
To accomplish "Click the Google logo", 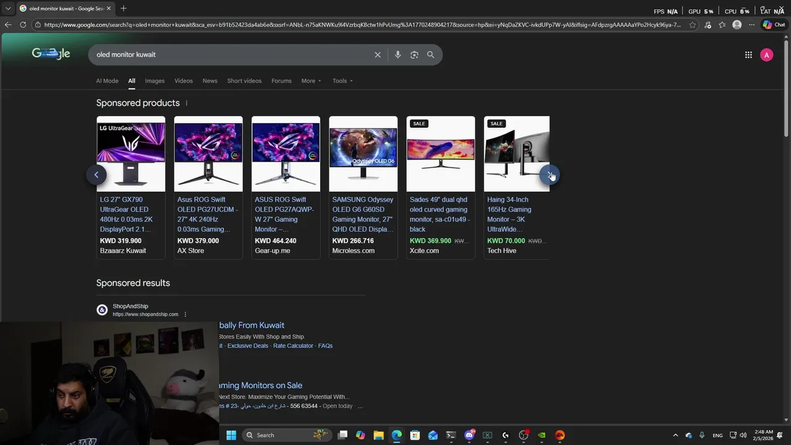I will [51, 54].
